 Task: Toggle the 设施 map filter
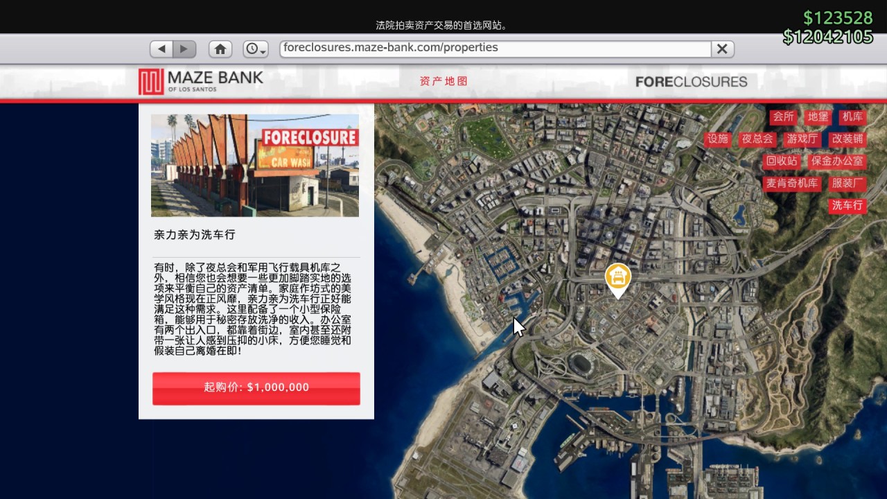click(x=718, y=139)
